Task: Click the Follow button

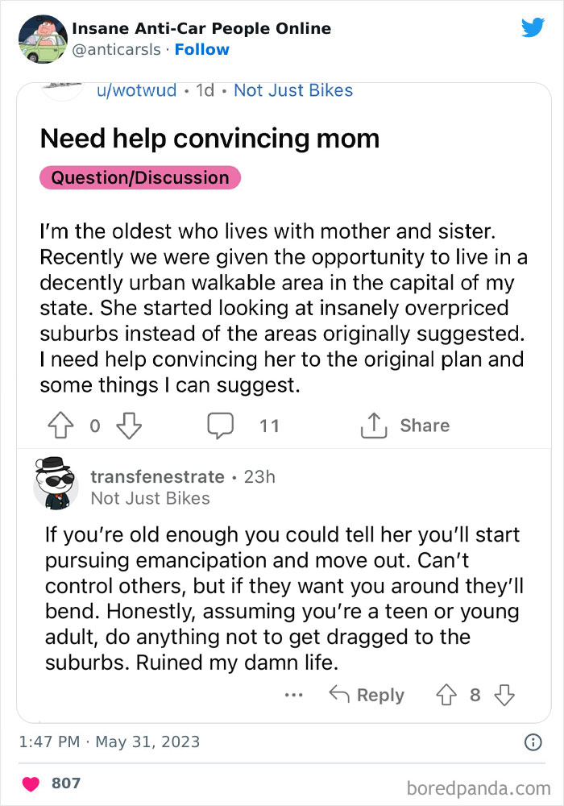Action: pyautogui.click(x=201, y=49)
